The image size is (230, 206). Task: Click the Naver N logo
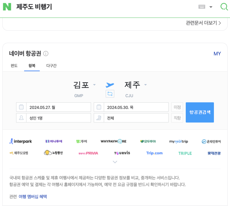coord(7,7)
